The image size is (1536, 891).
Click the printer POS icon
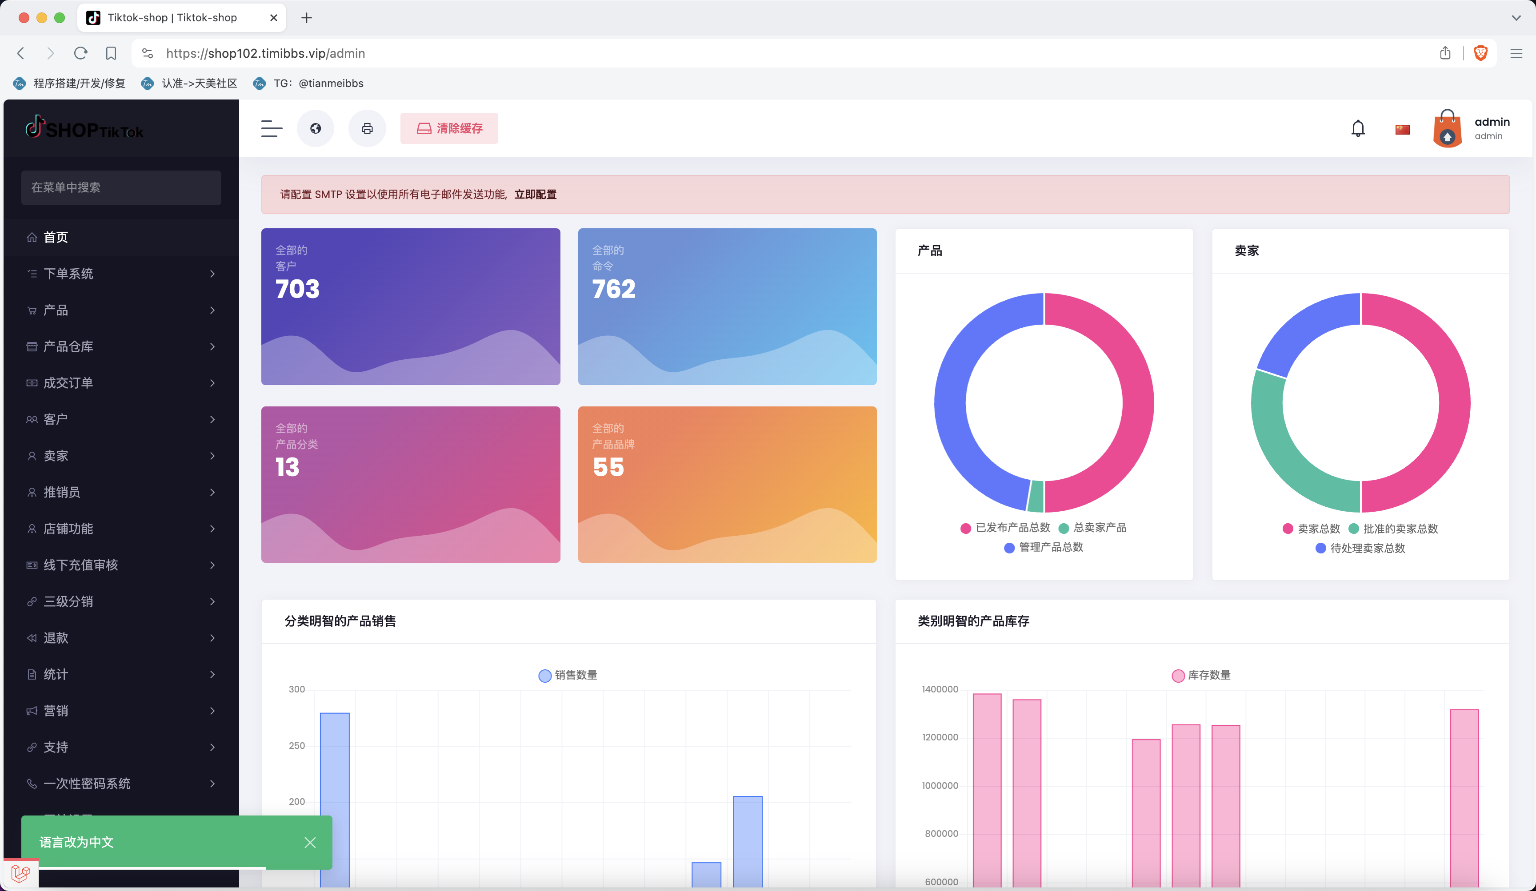point(367,128)
